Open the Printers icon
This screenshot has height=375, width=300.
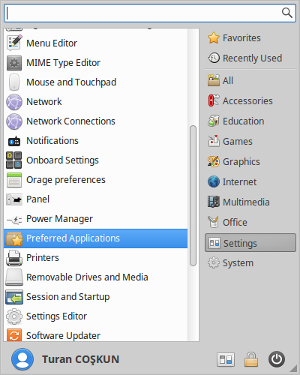[x=14, y=258]
